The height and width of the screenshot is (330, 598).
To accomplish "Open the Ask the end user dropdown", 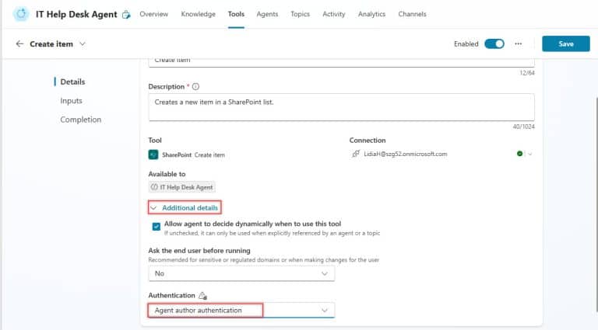I will (241, 273).
